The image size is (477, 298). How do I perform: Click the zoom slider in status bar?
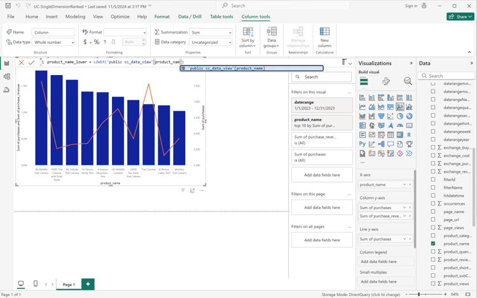point(420,295)
